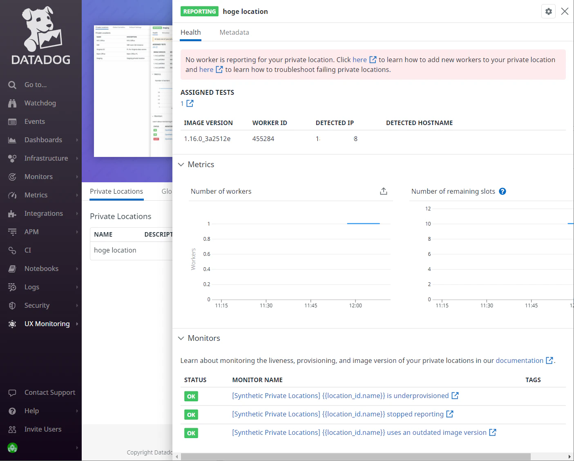
Task: Click the Notebooks icon
Action: point(12,269)
